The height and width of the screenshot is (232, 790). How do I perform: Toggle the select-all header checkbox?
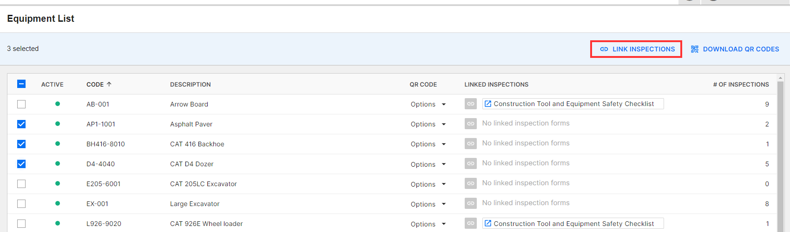pyautogui.click(x=21, y=84)
